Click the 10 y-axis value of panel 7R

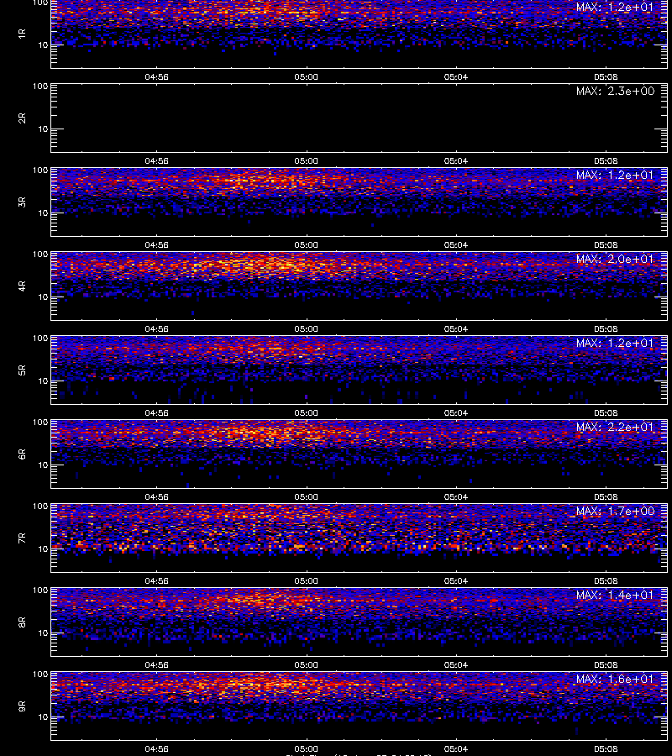pyautogui.click(x=43, y=549)
